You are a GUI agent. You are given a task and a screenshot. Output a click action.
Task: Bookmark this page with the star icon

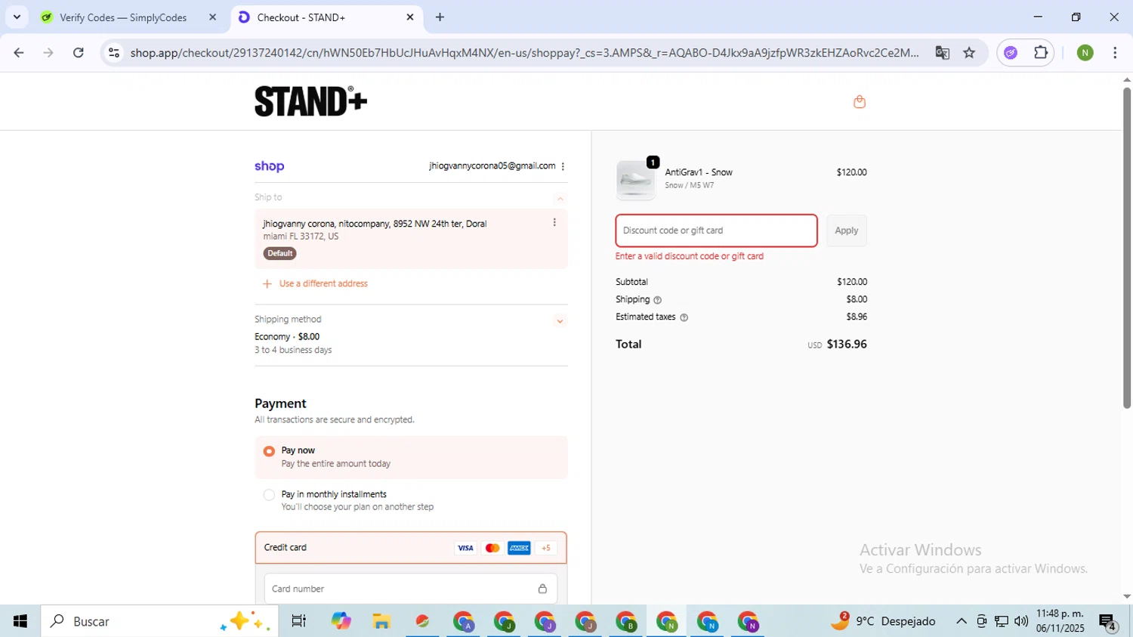coord(969,53)
